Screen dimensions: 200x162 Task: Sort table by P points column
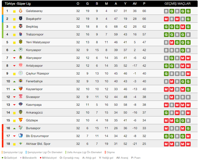pyautogui.click(x=144, y=4)
